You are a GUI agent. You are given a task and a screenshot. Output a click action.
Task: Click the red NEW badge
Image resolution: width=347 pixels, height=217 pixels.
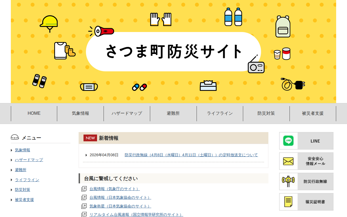[x=90, y=138]
